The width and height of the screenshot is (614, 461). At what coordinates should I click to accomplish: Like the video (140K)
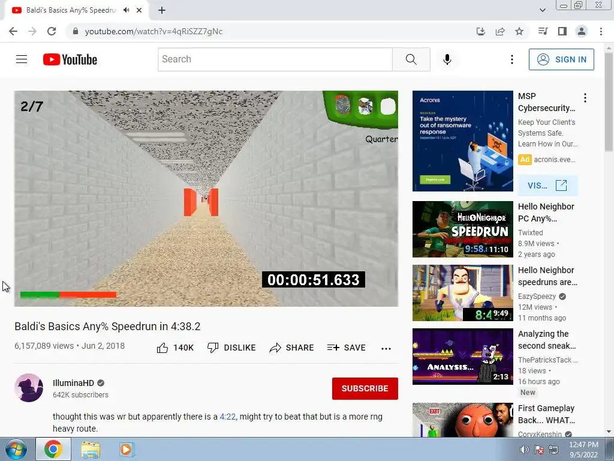[175, 348]
